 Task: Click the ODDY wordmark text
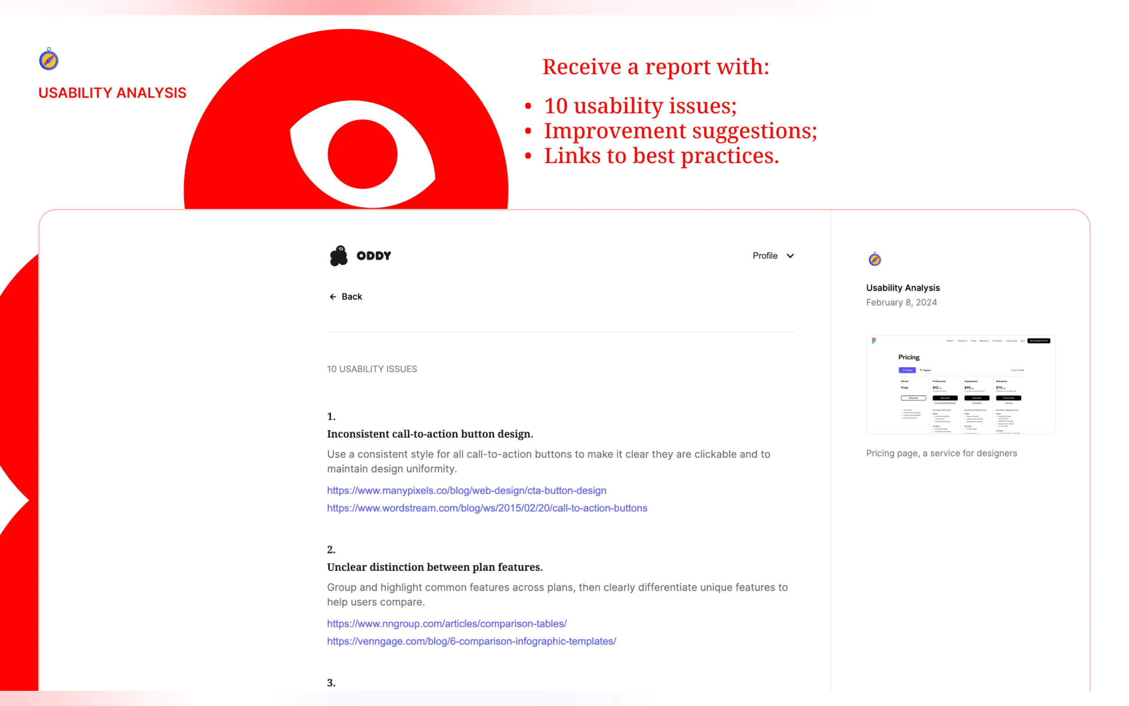[374, 256]
